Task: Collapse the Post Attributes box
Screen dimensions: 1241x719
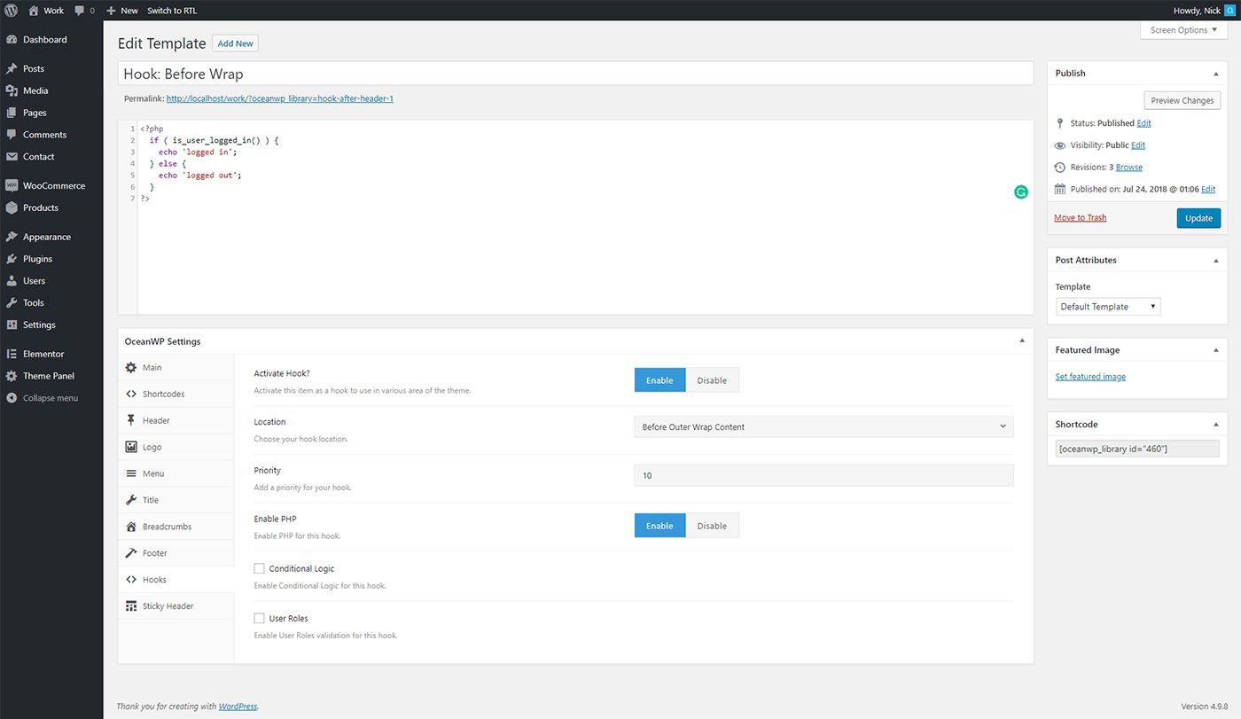Action: pyautogui.click(x=1215, y=261)
